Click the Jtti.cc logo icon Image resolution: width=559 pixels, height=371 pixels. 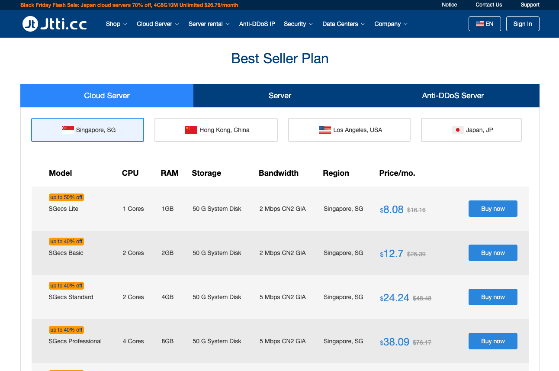pyautogui.click(x=30, y=24)
